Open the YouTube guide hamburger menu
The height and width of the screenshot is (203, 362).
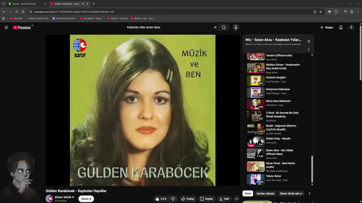6,27
